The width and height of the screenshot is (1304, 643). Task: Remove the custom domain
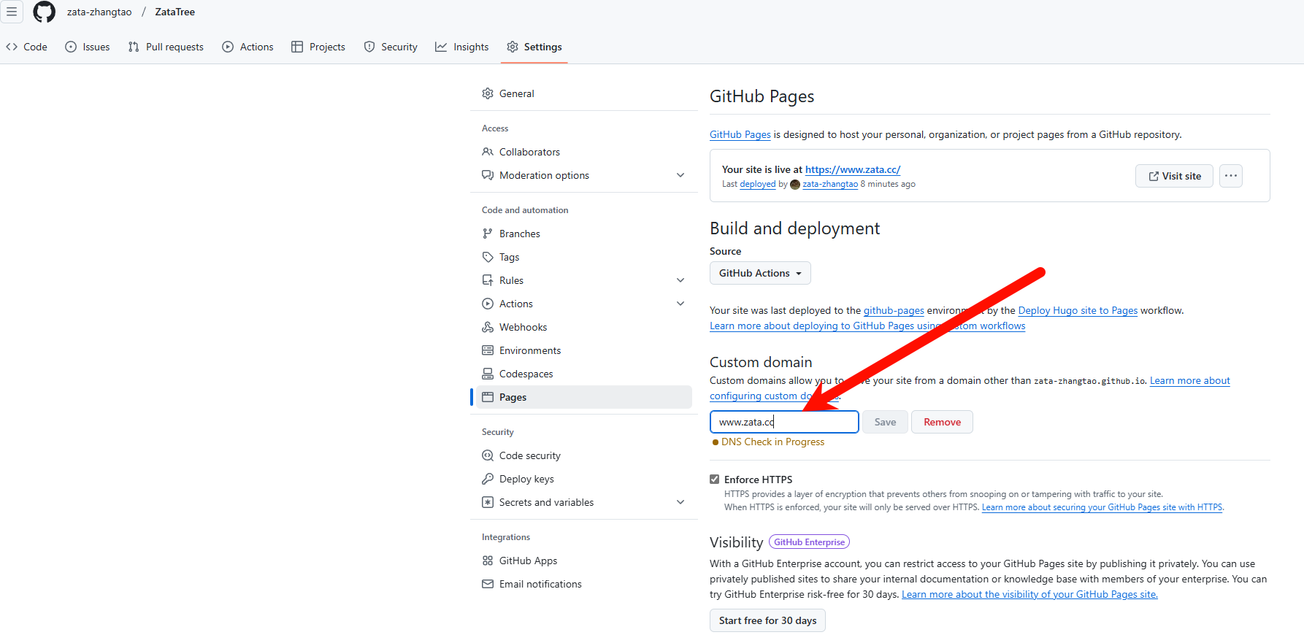point(942,422)
